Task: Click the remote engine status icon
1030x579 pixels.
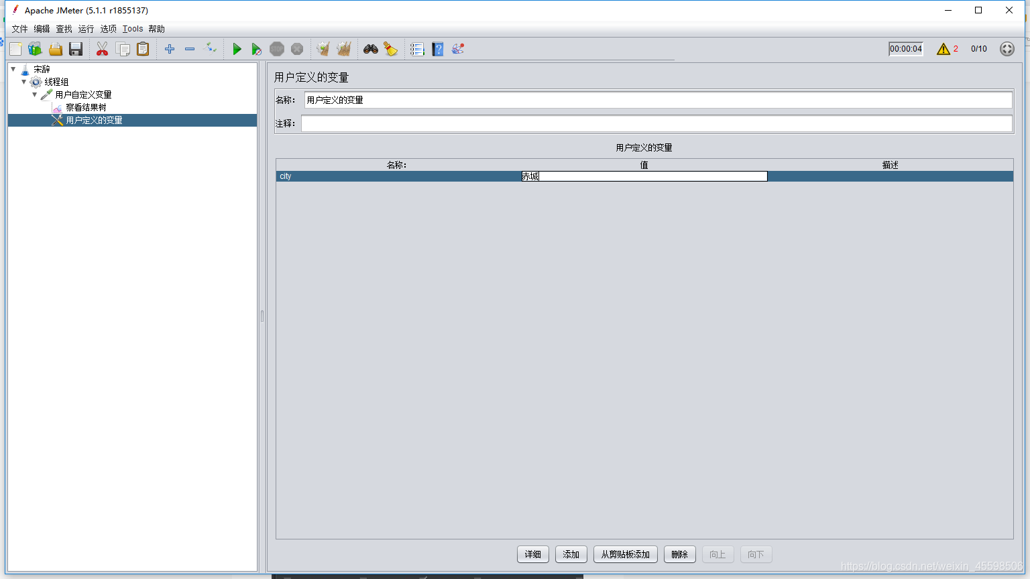Action: pos(1007,49)
